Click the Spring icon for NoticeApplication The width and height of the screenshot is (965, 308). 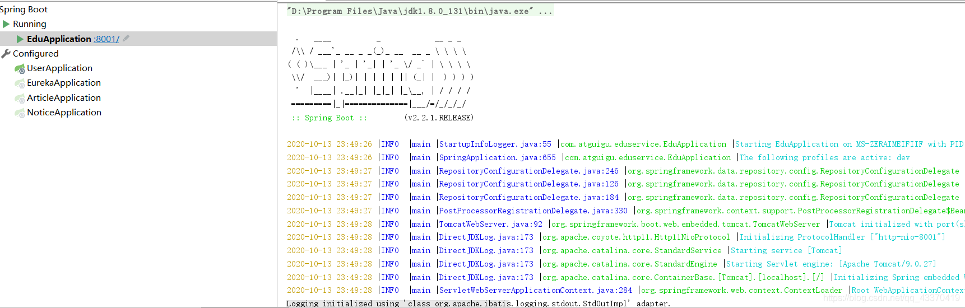(x=20, y=113)
